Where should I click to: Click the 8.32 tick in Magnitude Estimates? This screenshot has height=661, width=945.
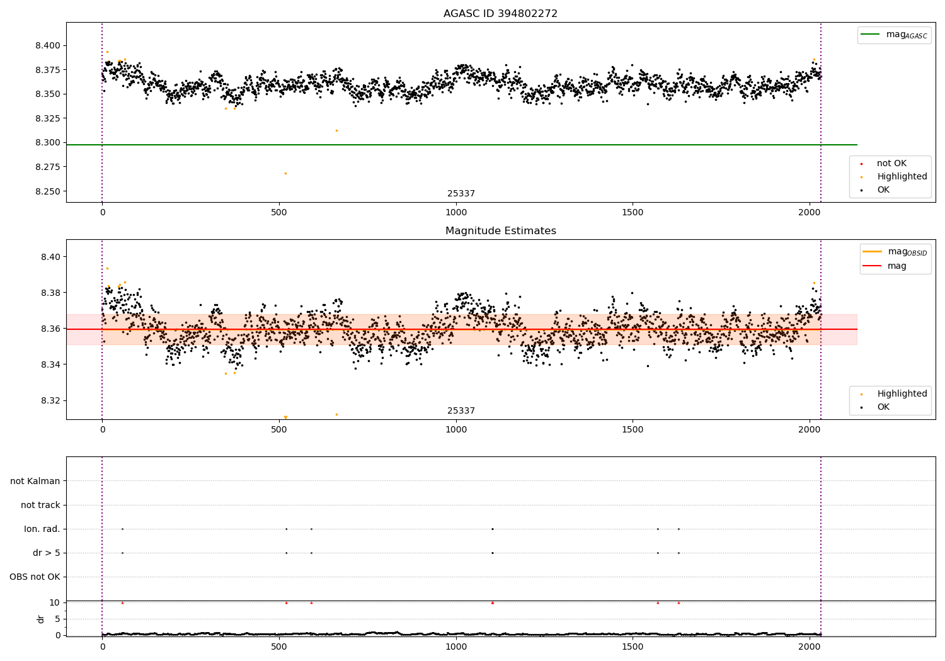tap(50, 401)
